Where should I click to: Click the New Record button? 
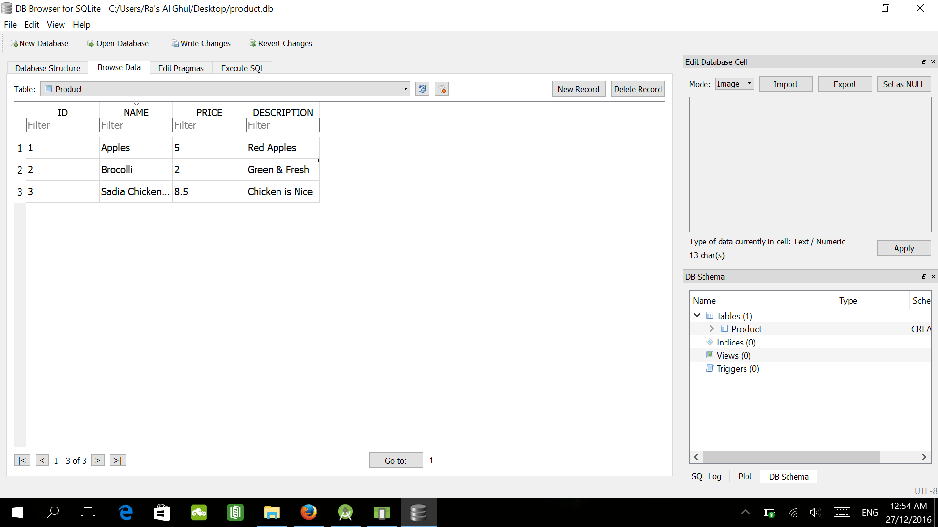click(x=578, y=89)
